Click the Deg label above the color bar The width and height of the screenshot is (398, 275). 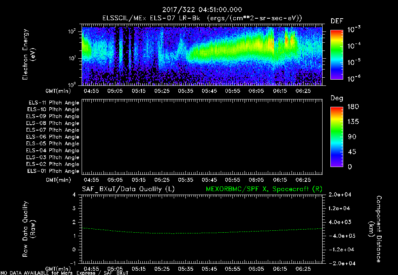tap(337, 98)
